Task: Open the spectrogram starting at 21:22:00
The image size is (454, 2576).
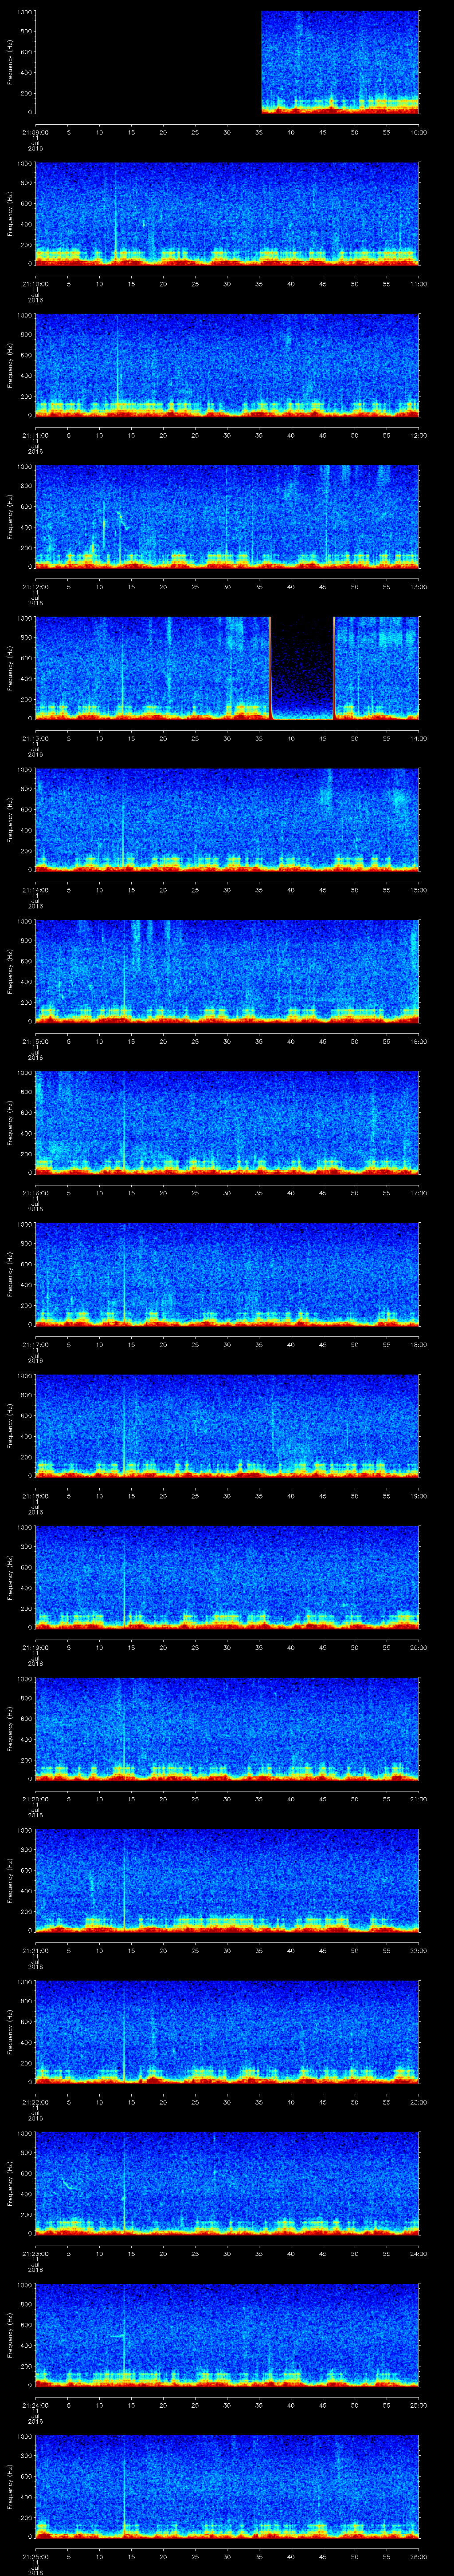Action: (x=227, y=2030)
